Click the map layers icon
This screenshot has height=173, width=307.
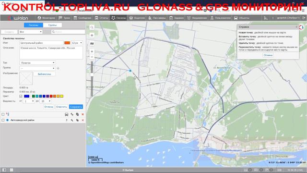coord(92,35)
